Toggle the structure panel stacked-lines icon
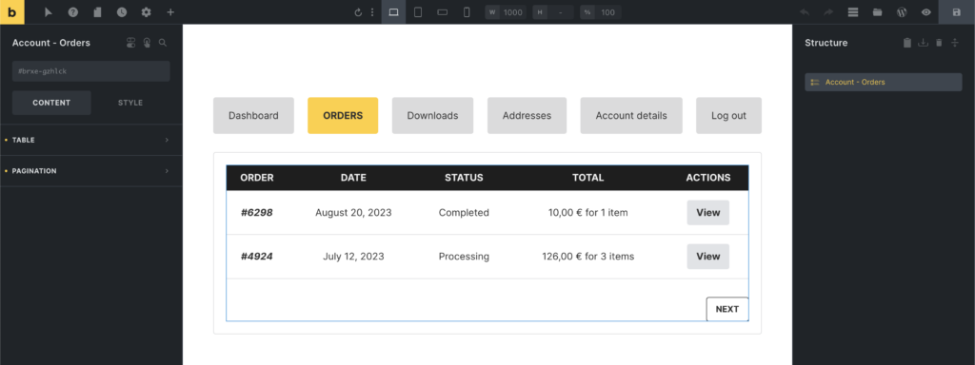Viewport: 975px width, 365px height. point(853,12)
